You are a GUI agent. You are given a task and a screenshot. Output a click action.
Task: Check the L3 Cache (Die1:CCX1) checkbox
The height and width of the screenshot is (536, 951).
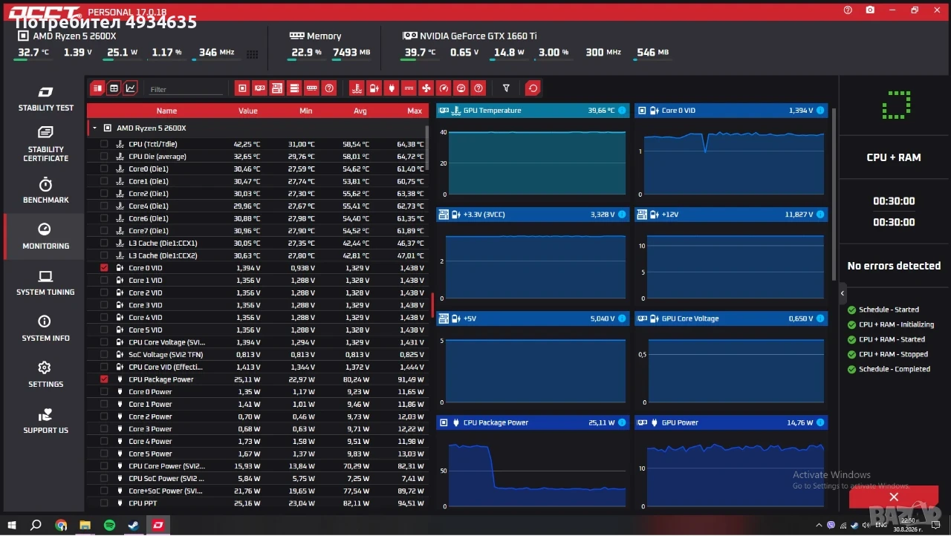pos(104,244)
